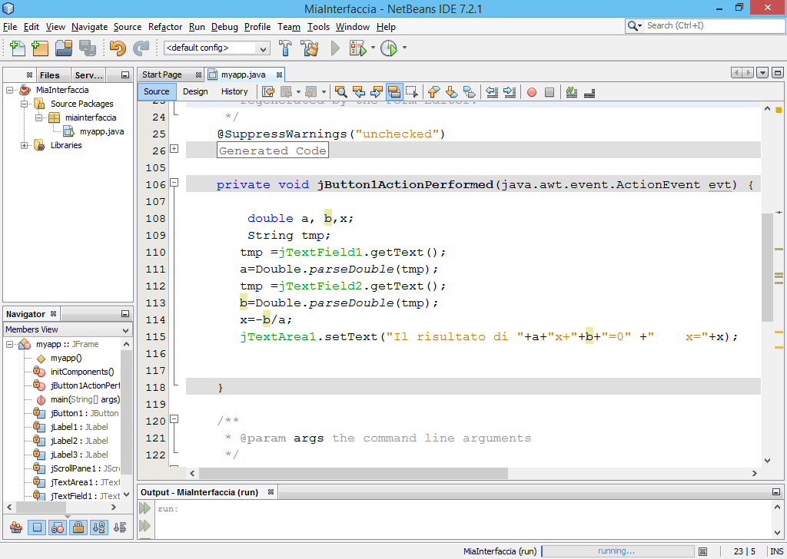The width and height of the screenshot is (787, 559).
Task: Click the Search (Ctrl+I) input field
Action: [x=709, y=25]
